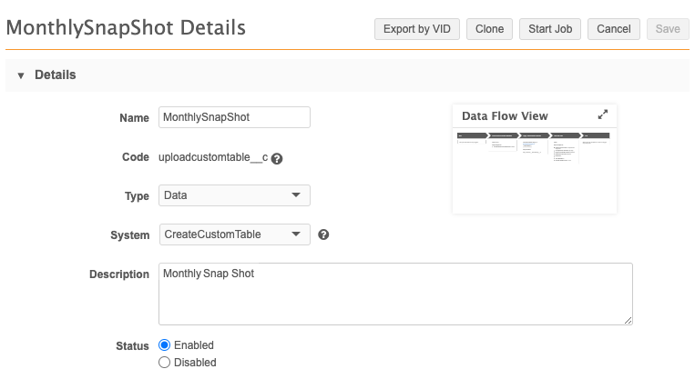Select the Disabled status option
The height and width of the screenshot is (379, 695).
(165, 362)
